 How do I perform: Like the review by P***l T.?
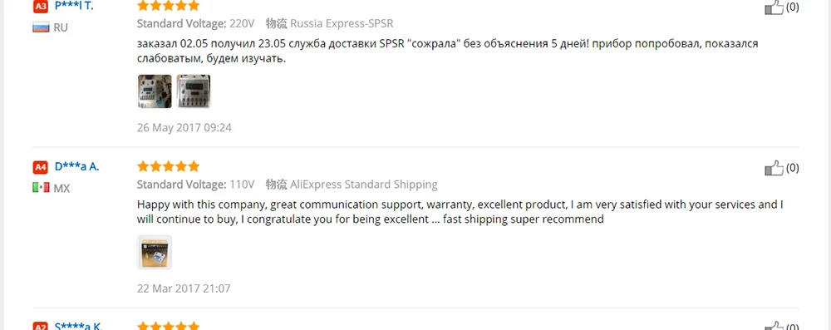[774, 7]
